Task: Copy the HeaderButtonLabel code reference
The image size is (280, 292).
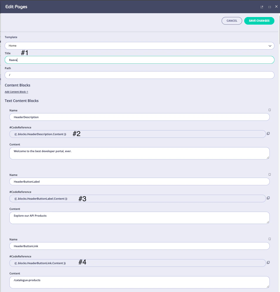Action: click(x=268, y=198)
